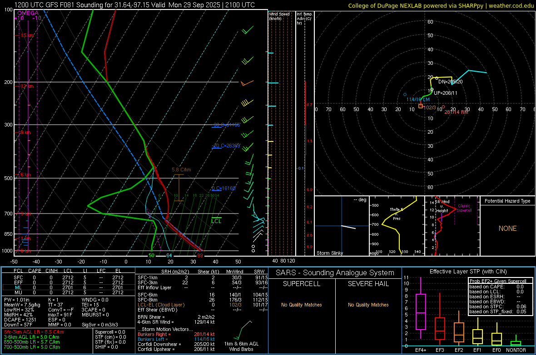Select the highlighted ML parcel row
Viewport: 536px width, 355px height.
(69, 287)
